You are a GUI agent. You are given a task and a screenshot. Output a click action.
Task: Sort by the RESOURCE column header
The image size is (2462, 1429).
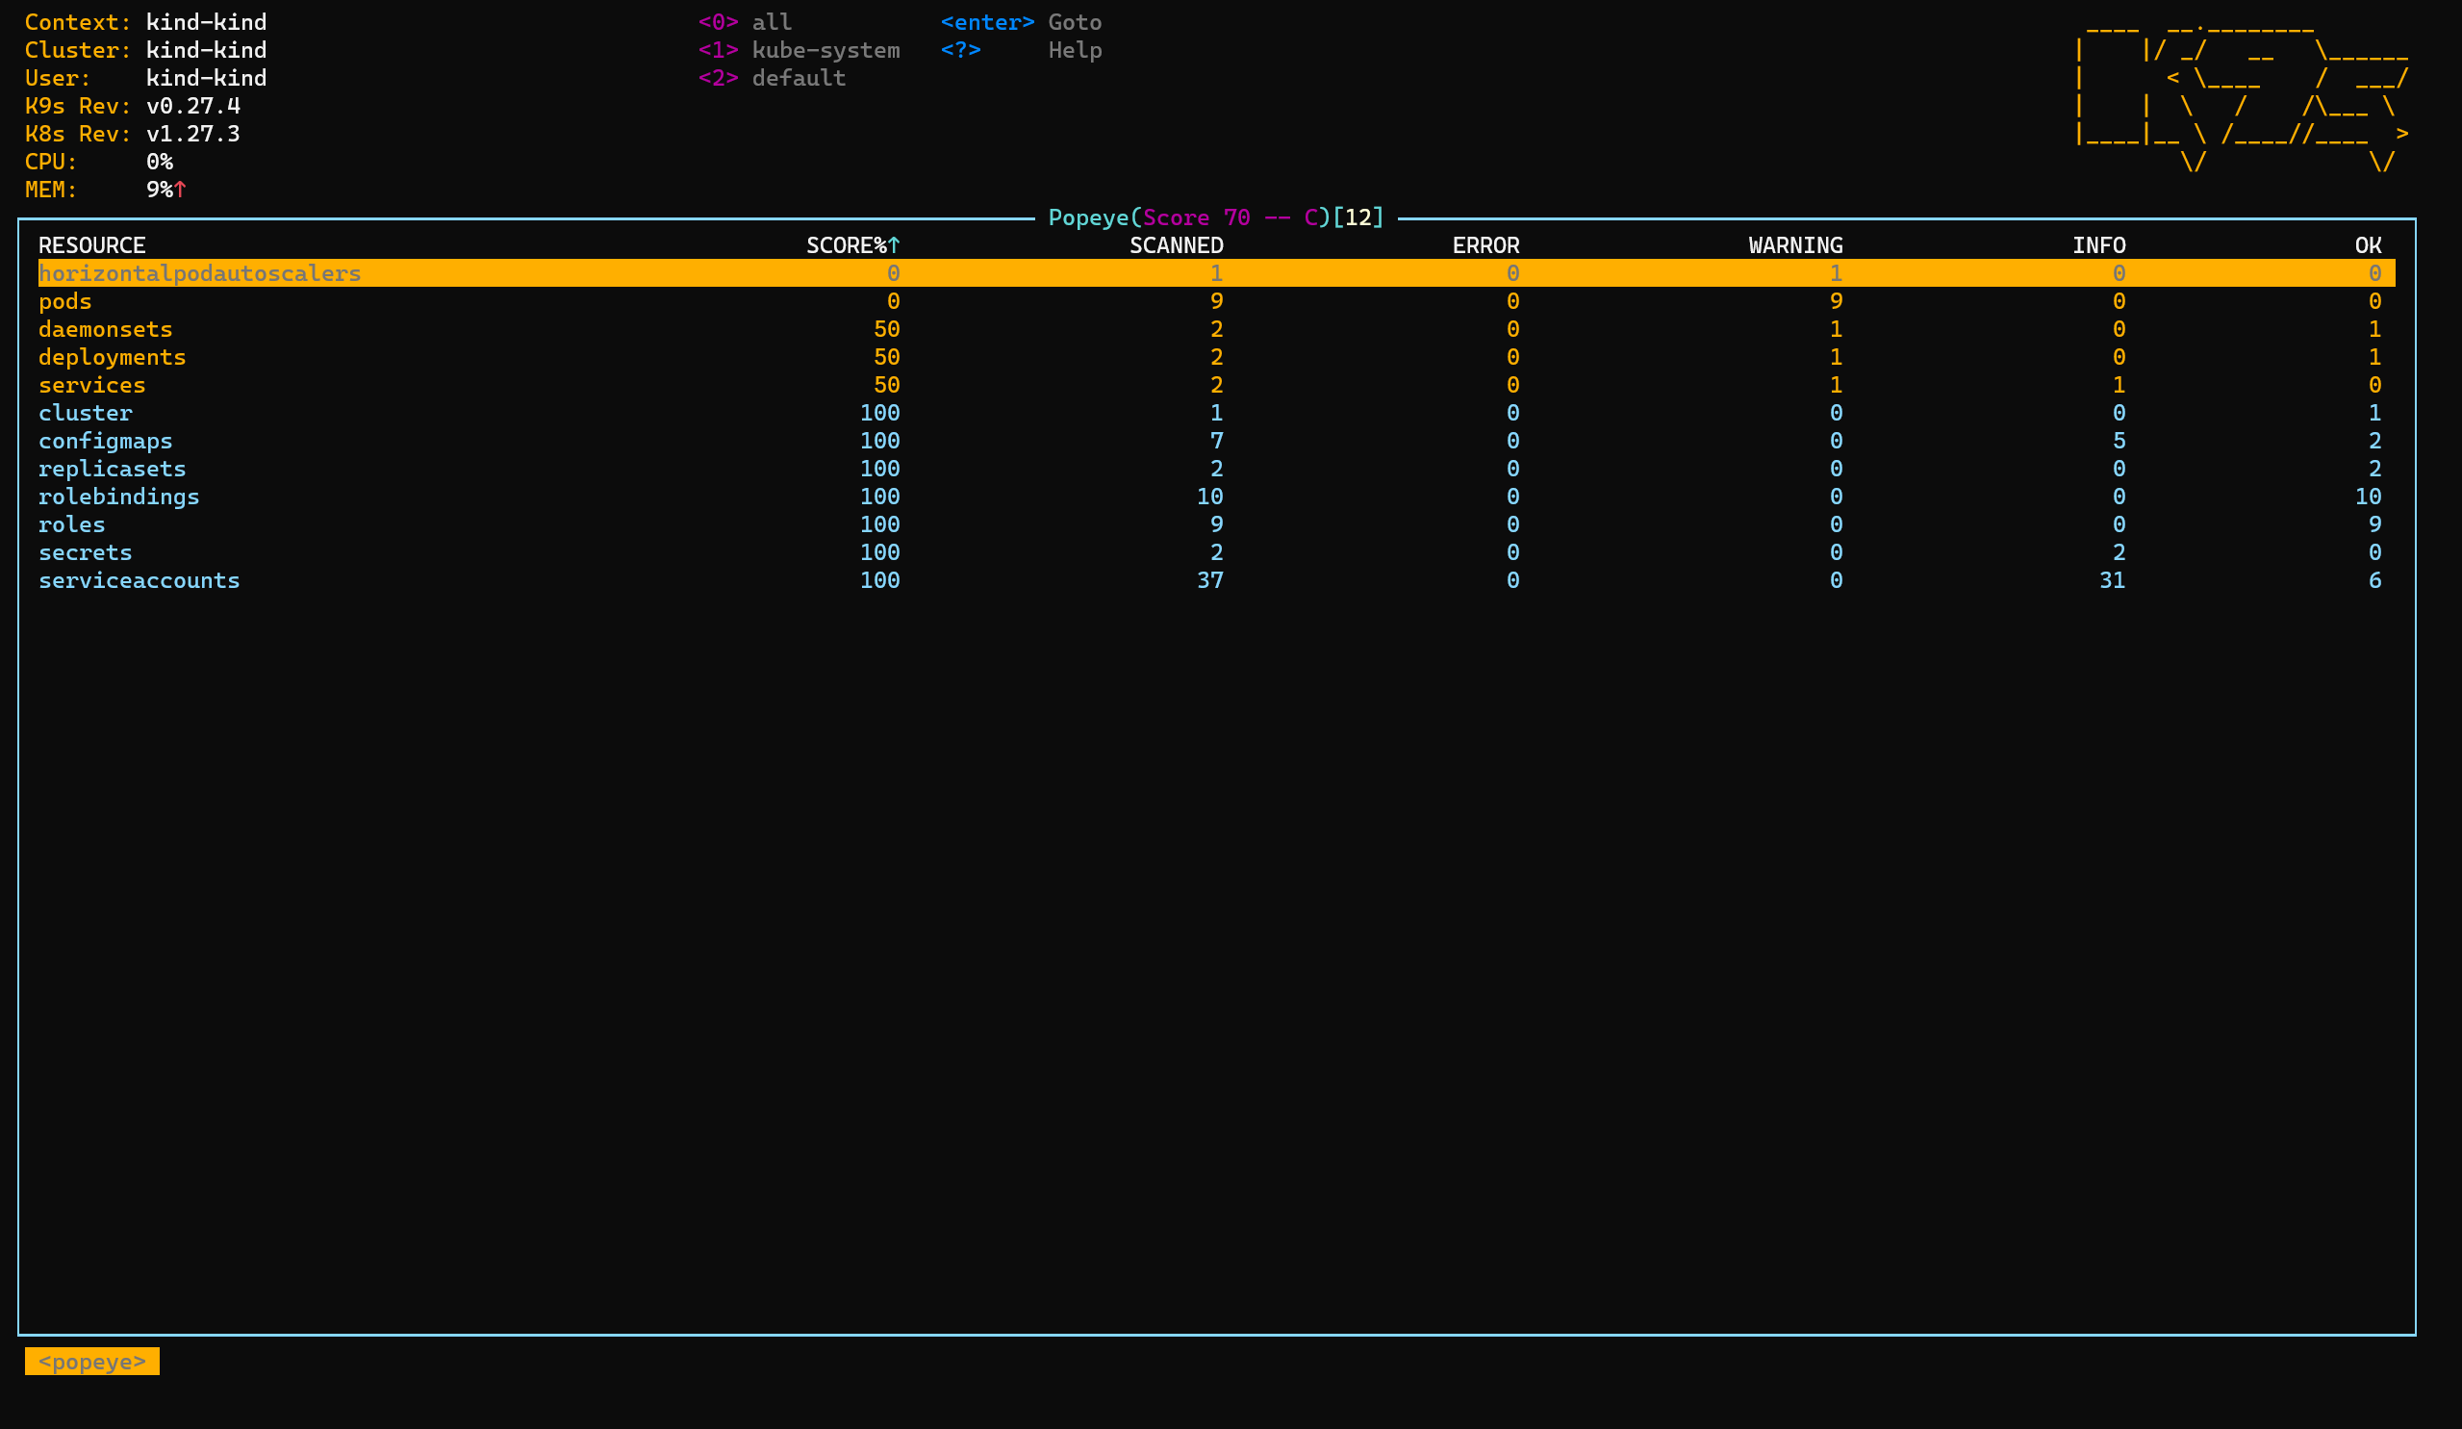91,245
